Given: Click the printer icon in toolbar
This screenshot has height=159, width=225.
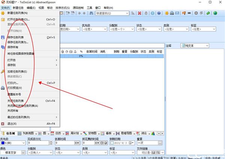Looking at the screenshot, I should [172, 13].
